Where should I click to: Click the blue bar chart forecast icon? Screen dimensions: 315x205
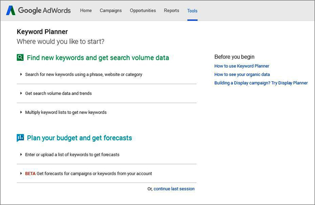pos(20,138)
